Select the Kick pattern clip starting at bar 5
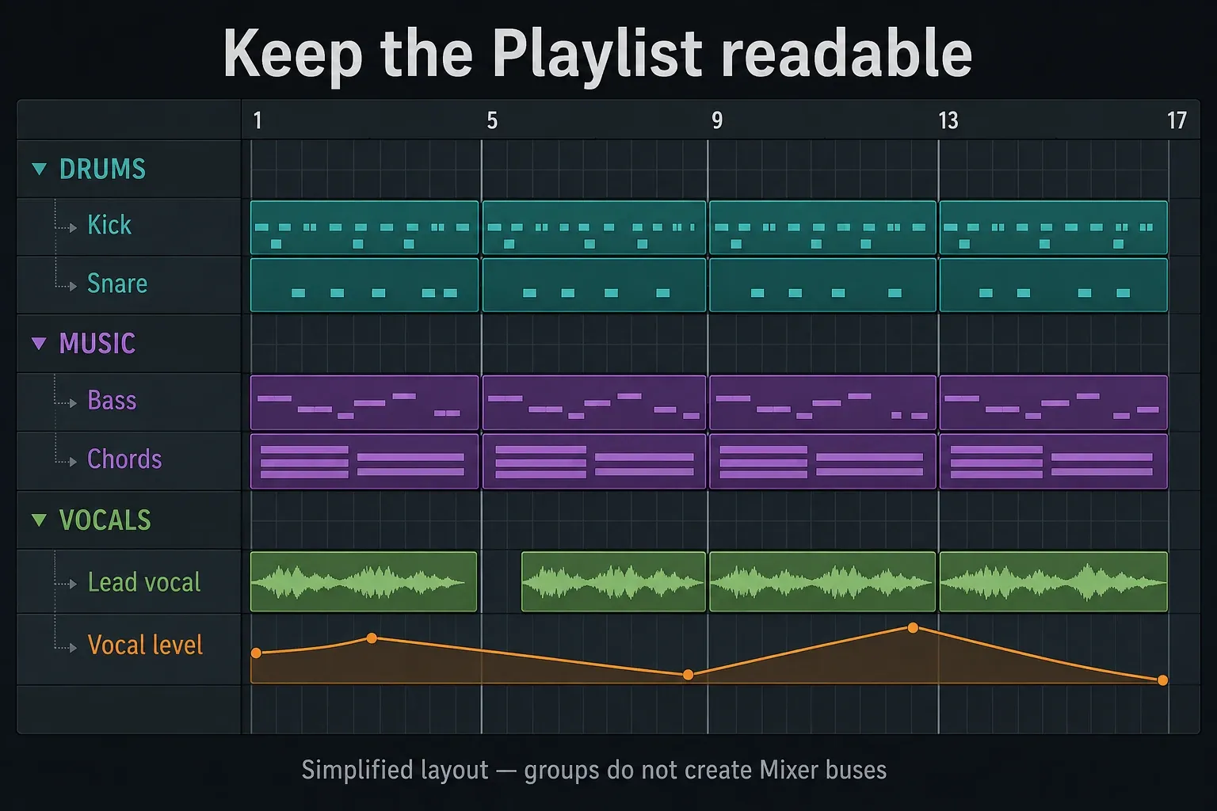1217x811 pixels. pos(594,228)
